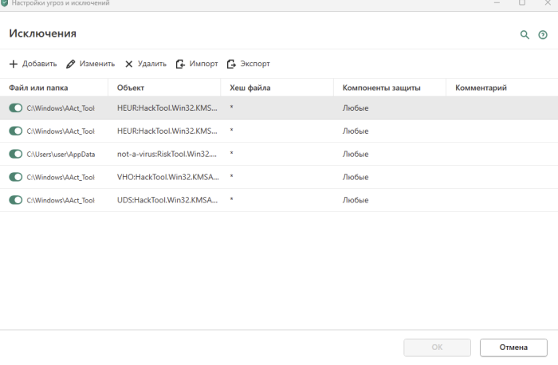This screenshot has height=365, width=558.
Task: Turn off the VHO:HackTool exclusion toggle
Action: (x=16, y=177)
